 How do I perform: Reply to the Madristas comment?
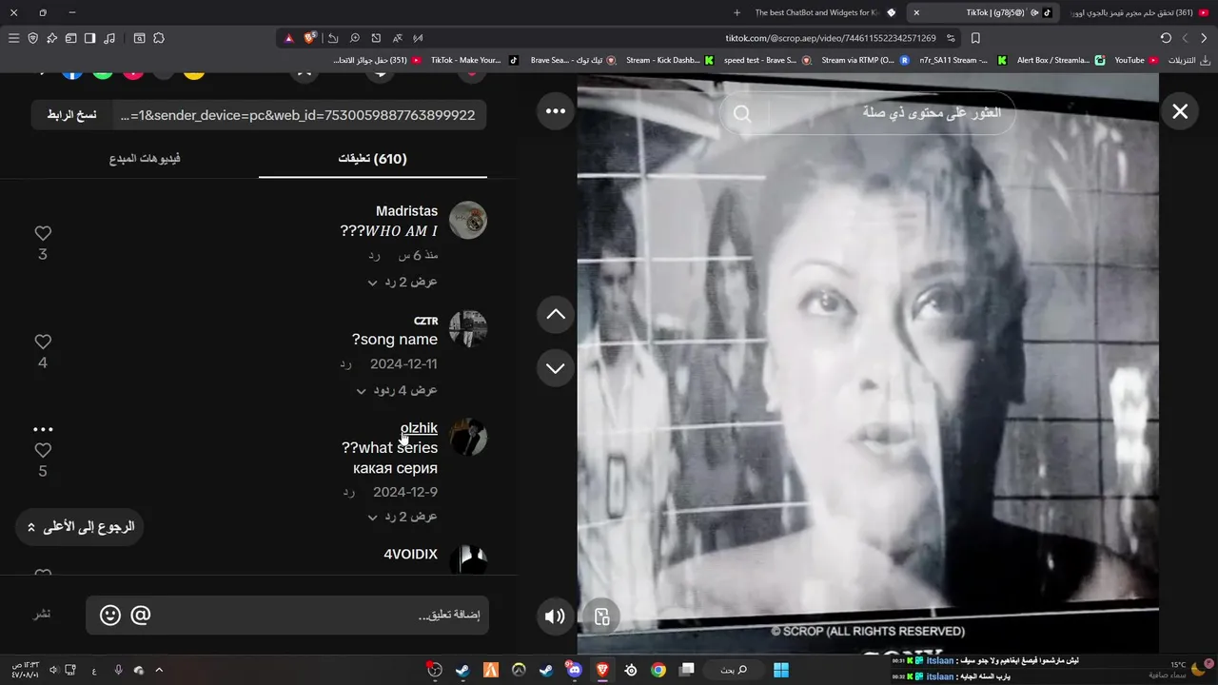(375, 256)
